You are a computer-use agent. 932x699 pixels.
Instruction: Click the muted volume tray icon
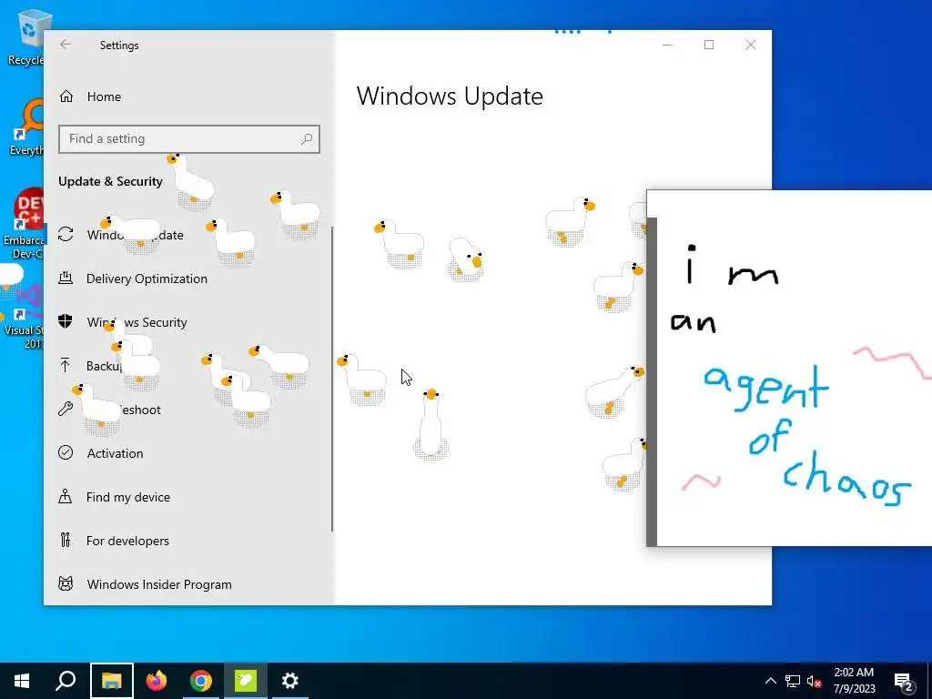pyautogui.click(x=815, y=681)
